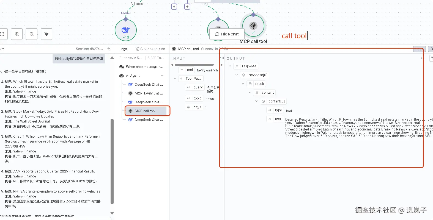Open last DeepSeek Chat log entry
This screenshot has width=433, height=220.
tap(146, 120)
